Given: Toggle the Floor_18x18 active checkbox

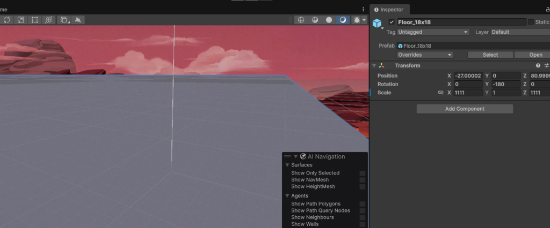Looking at the screenshot, I should [x=392, y=22].
